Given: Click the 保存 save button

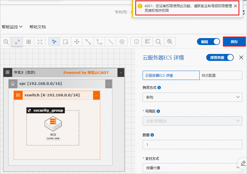Looking at the screenshot, I should coord(234,42).
